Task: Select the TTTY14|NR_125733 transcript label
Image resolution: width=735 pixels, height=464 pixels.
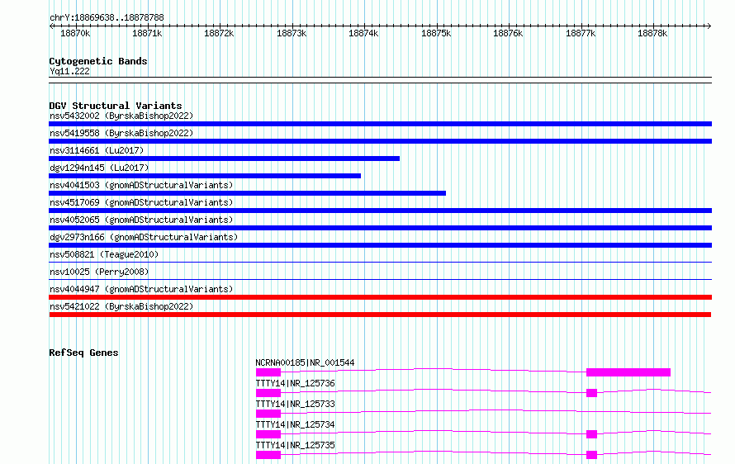Action: click(296, 404)
